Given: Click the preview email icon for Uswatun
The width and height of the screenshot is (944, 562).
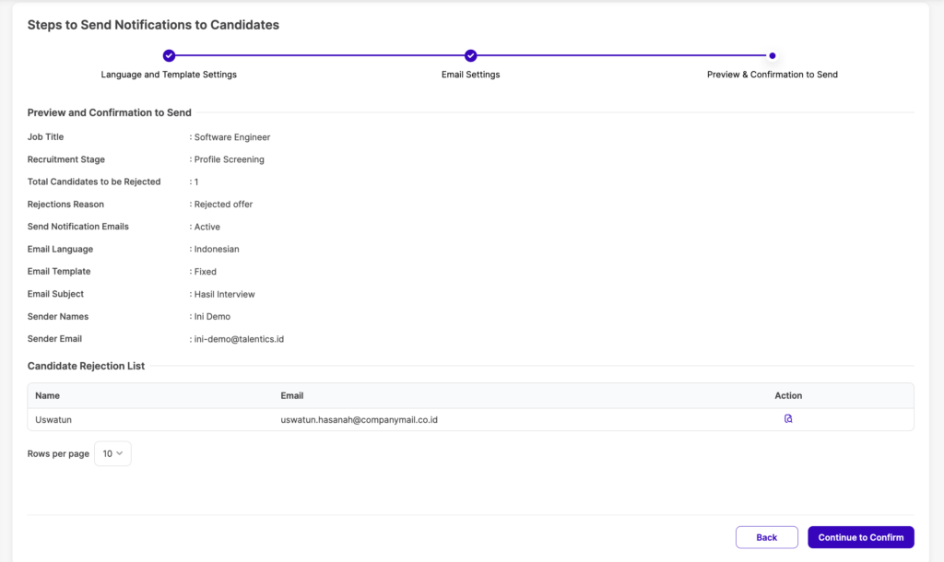Looking at the screenshot, I should tap(788, 419).
